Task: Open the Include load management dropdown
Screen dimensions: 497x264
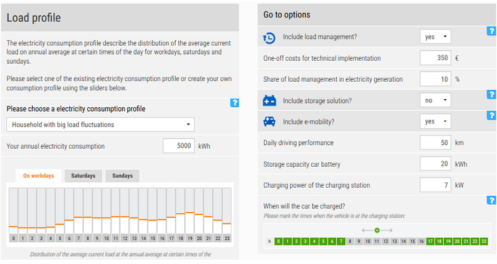Action: (435, 37)
